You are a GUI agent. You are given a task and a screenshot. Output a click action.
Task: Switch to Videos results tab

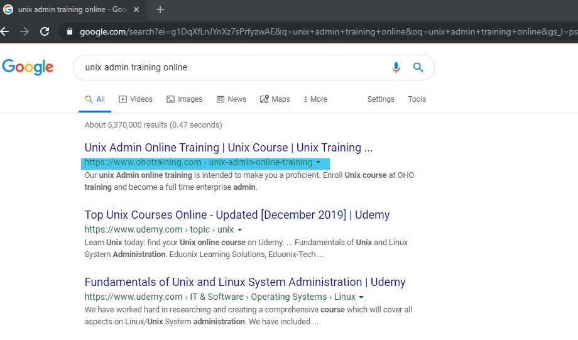point(136,99)
